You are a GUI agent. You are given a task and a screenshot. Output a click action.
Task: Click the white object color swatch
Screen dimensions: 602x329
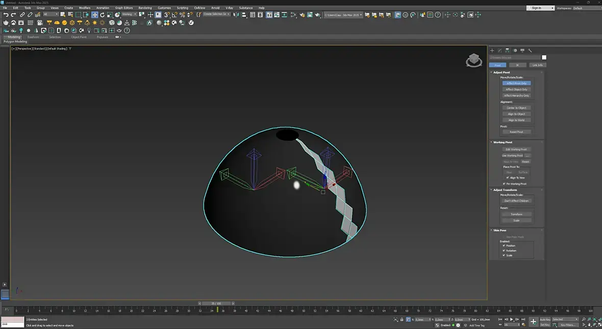(544, 58)
